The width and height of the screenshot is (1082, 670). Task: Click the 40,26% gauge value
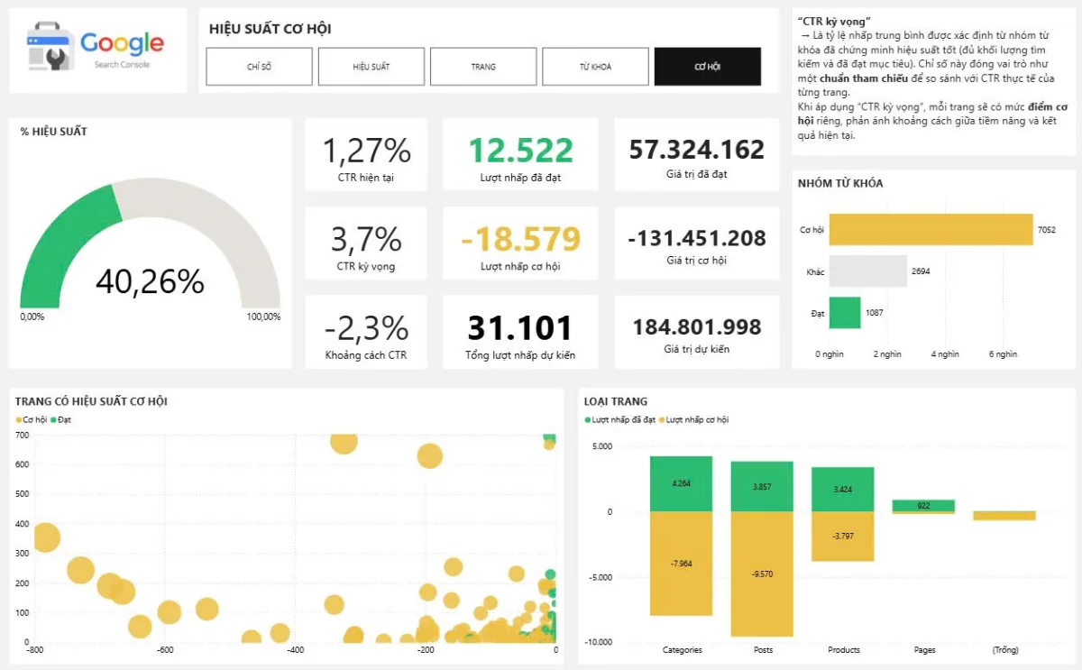point(150,281)
